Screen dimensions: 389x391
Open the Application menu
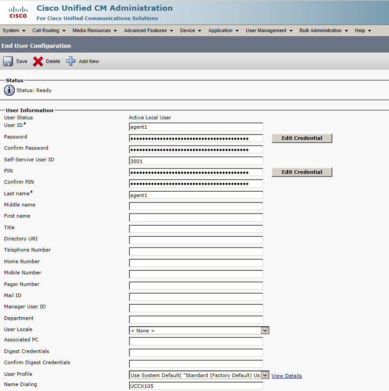click(x=223, y=30)
